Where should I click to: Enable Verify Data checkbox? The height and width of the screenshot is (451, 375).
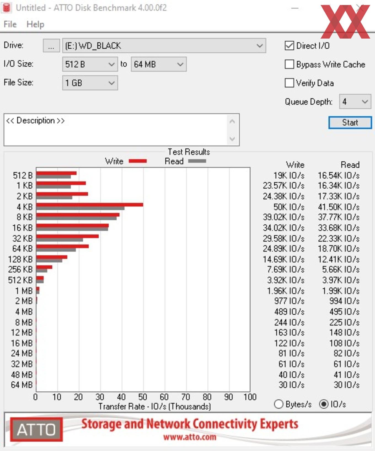pos(289,83)
